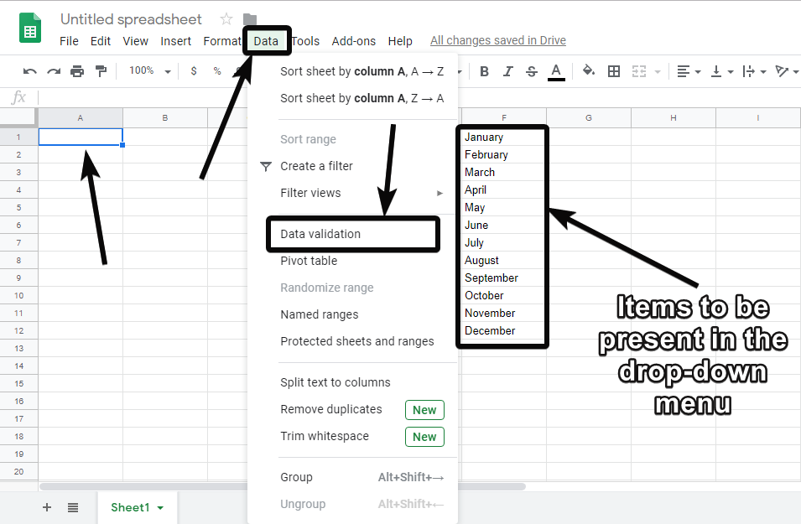This screenshot has width=801, height=524.
Task: Click the September cell
Action: click(503, 278)
